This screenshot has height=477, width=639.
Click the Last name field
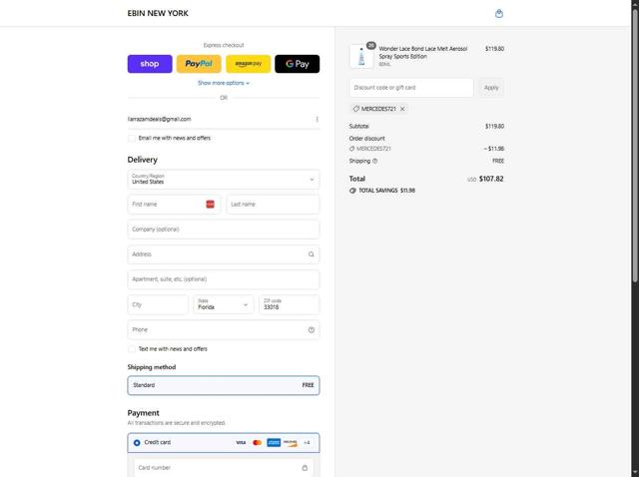(x=273, y=205)
